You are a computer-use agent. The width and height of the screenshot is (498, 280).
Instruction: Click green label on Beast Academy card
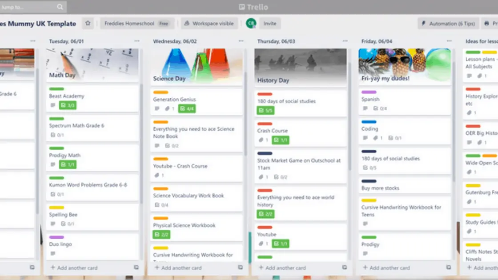click(56, 89)
